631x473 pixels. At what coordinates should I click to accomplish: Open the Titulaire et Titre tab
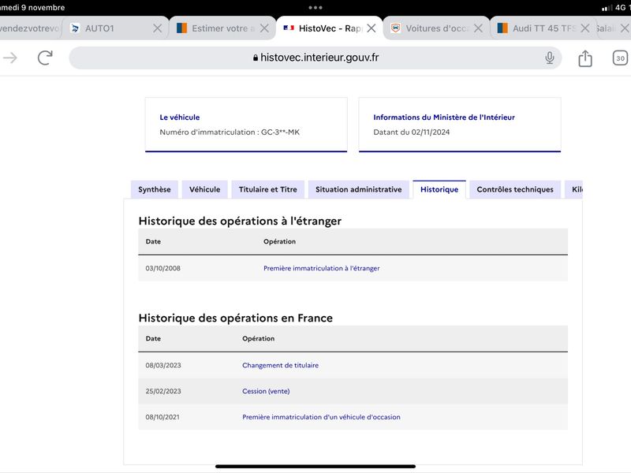pos(267,189)
